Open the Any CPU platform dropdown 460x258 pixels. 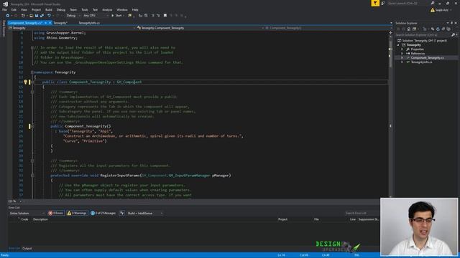(x=96, y=16)
